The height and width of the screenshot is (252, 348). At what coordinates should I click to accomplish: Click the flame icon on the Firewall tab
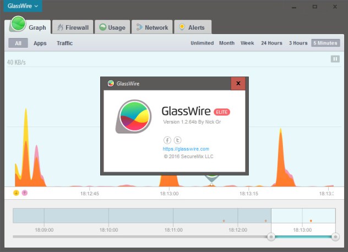(x=60, y=28)
